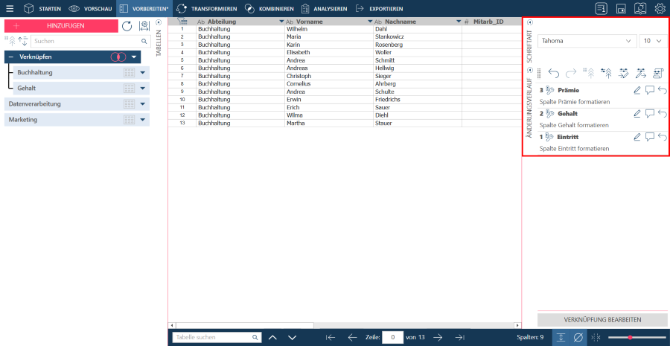The image size is (670, 346).
Task: Jump to the last row arrow
Action: (460, 338)
